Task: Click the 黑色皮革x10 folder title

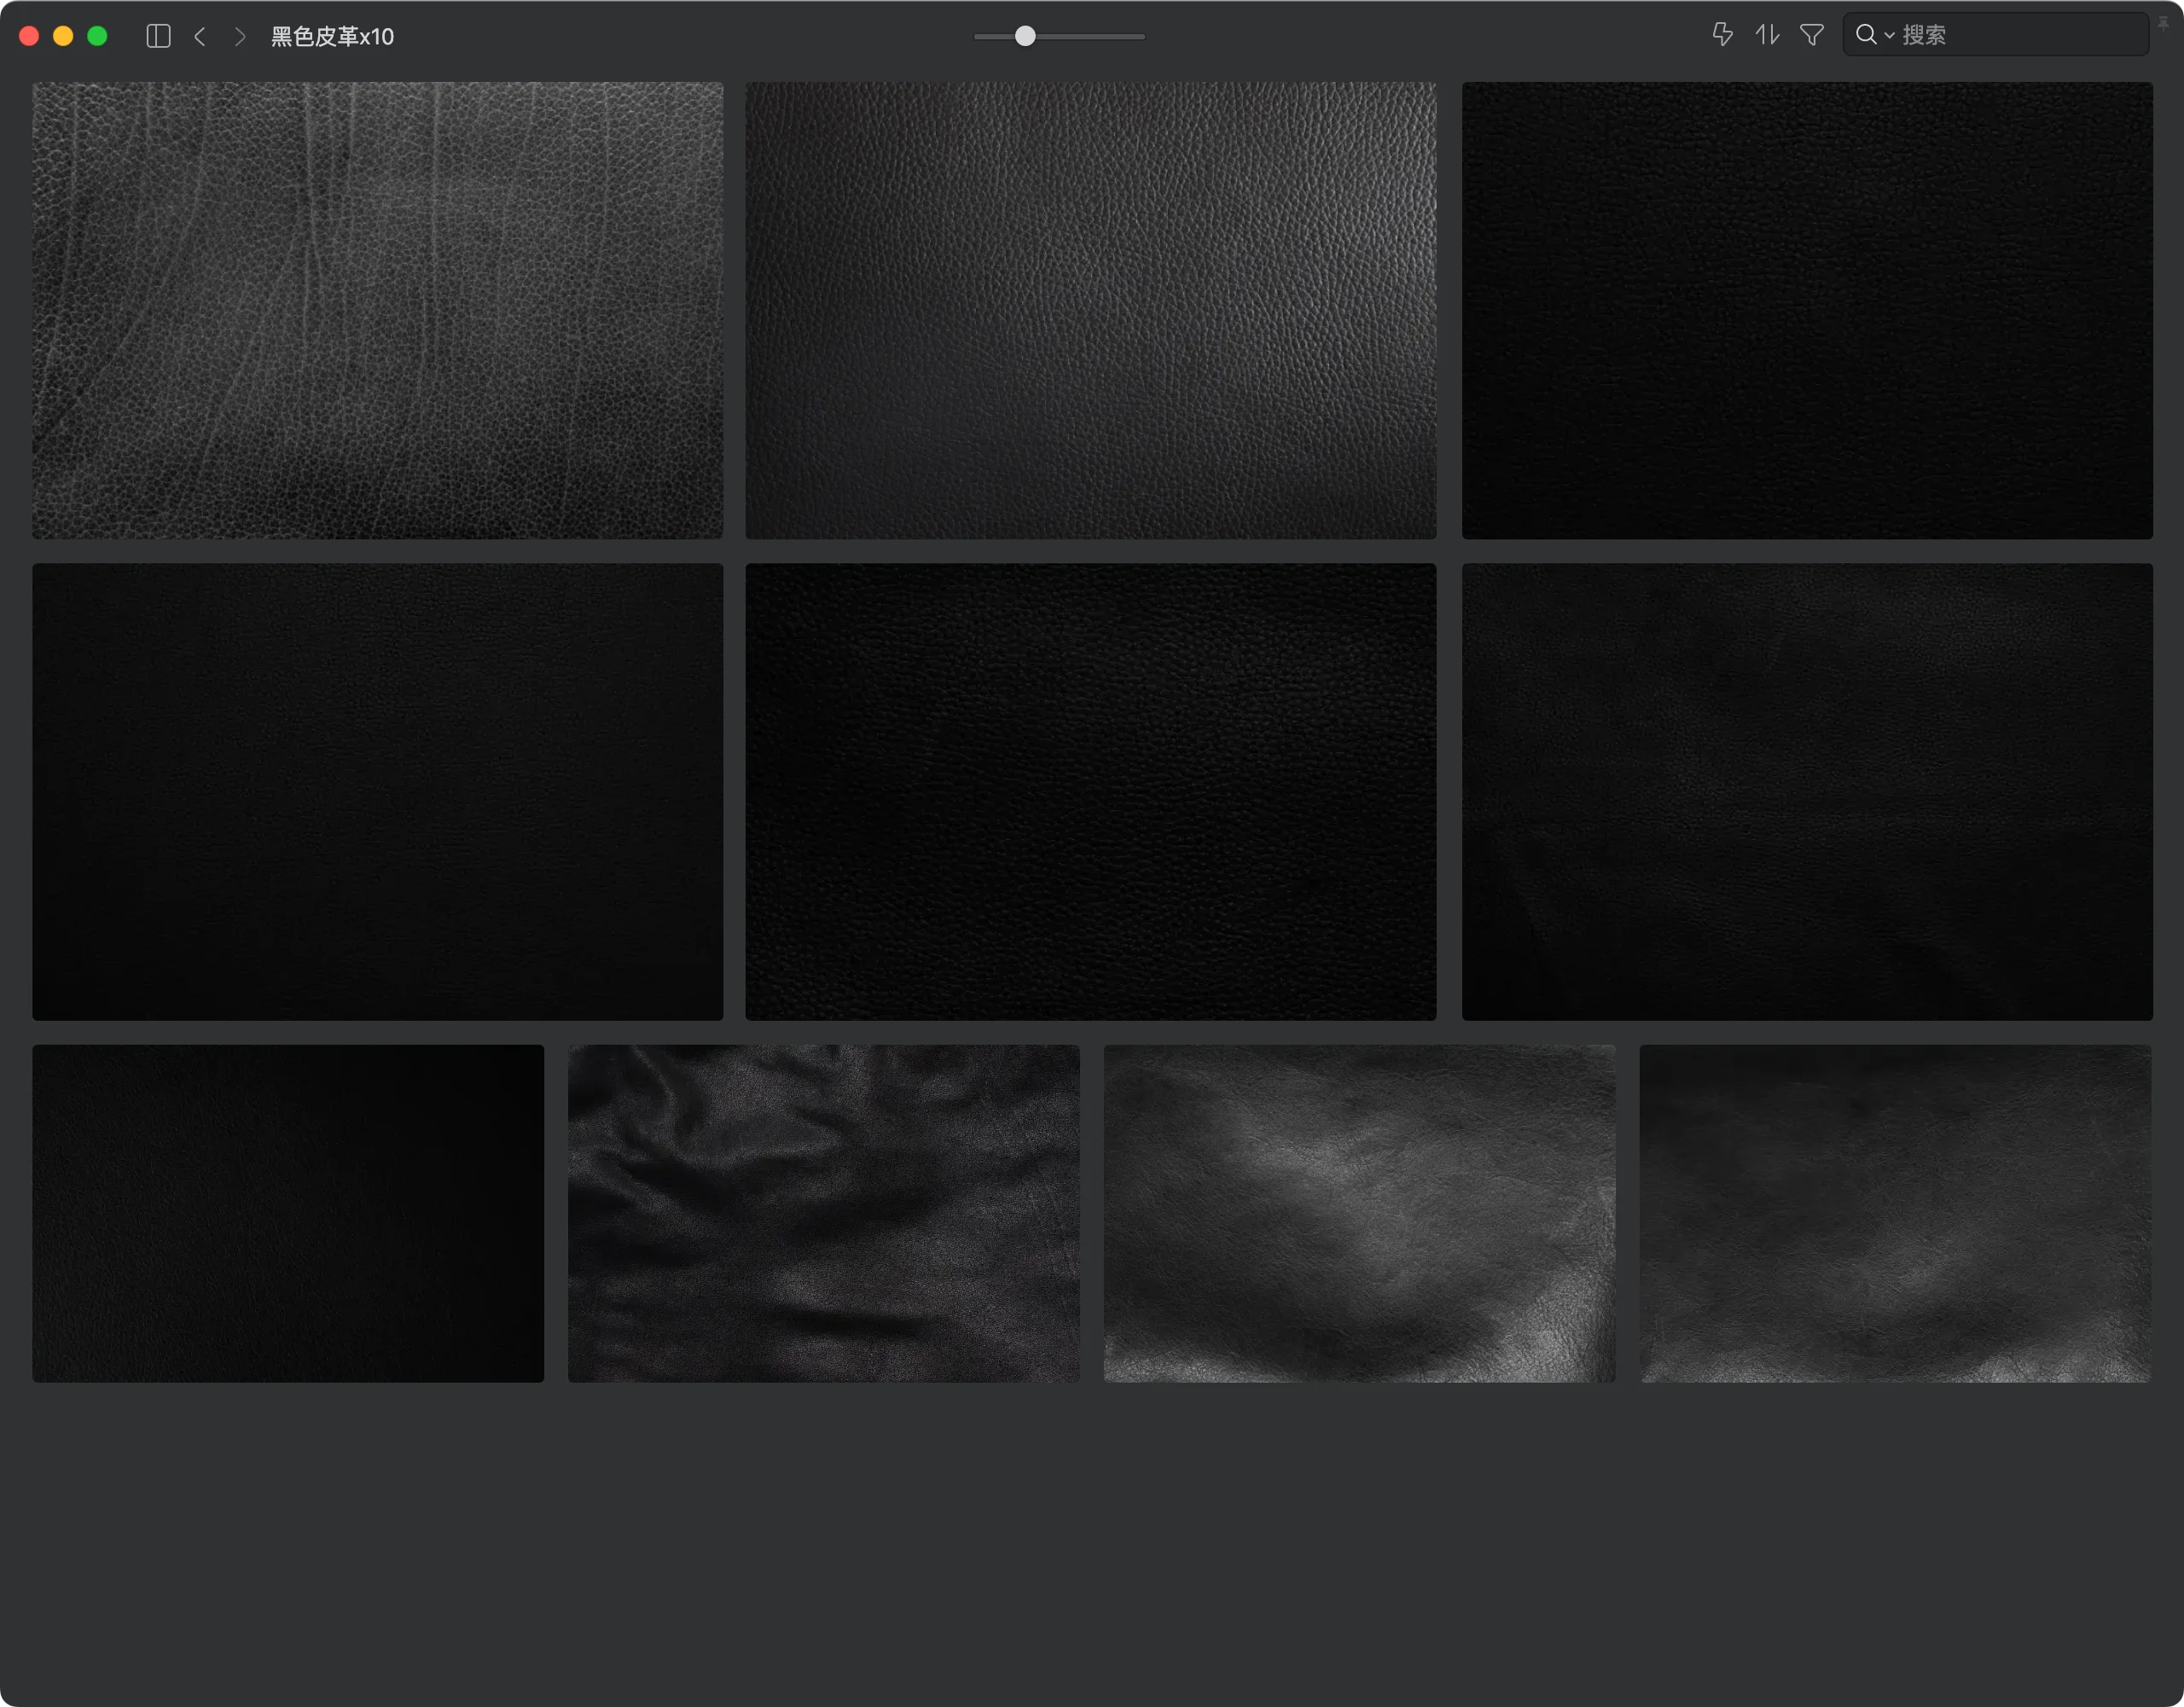Action: 332,36
